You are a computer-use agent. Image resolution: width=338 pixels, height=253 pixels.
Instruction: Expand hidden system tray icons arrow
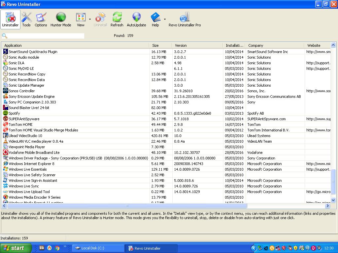[254, 248]
